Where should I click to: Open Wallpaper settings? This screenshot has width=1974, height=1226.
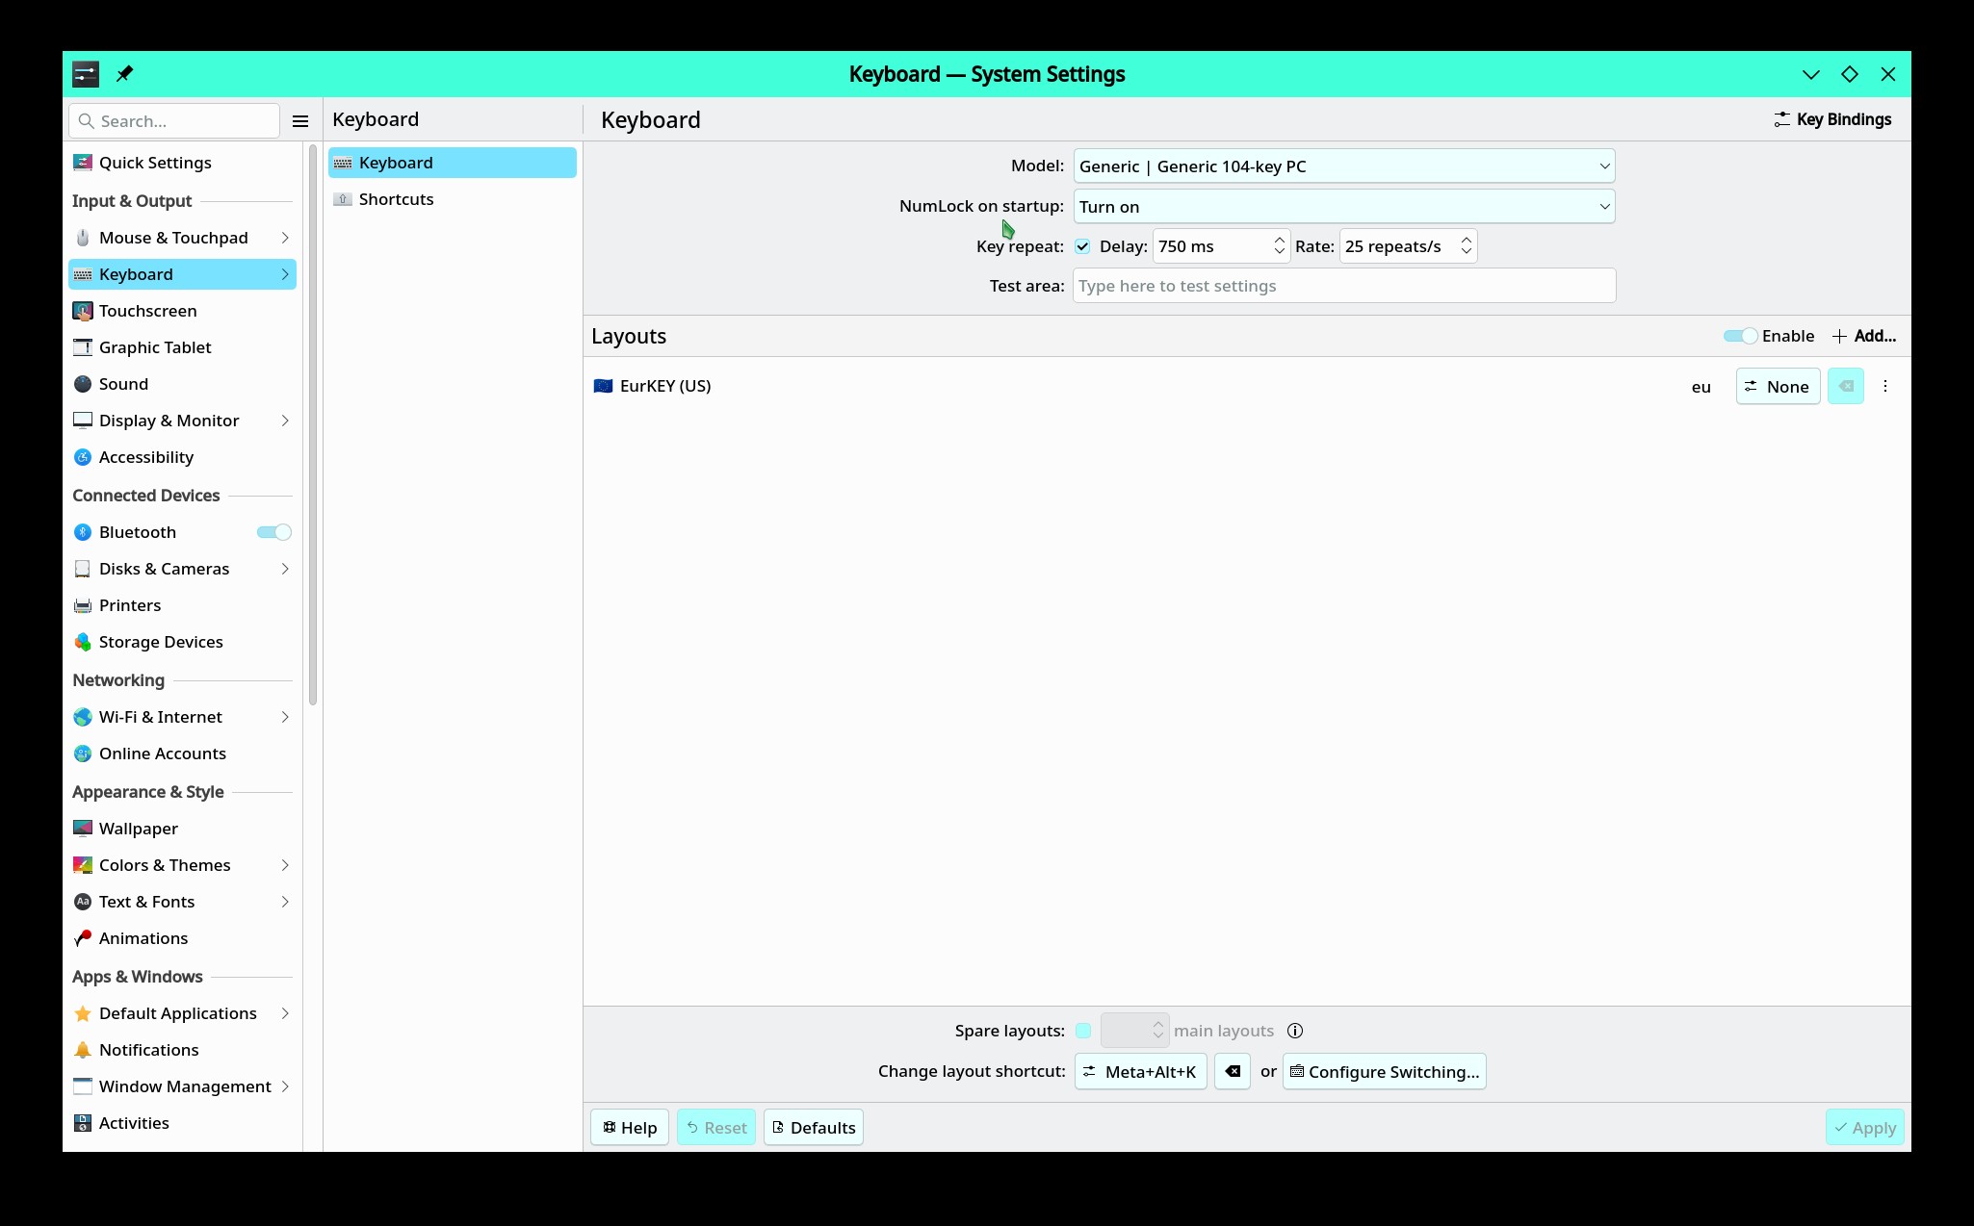183,829
